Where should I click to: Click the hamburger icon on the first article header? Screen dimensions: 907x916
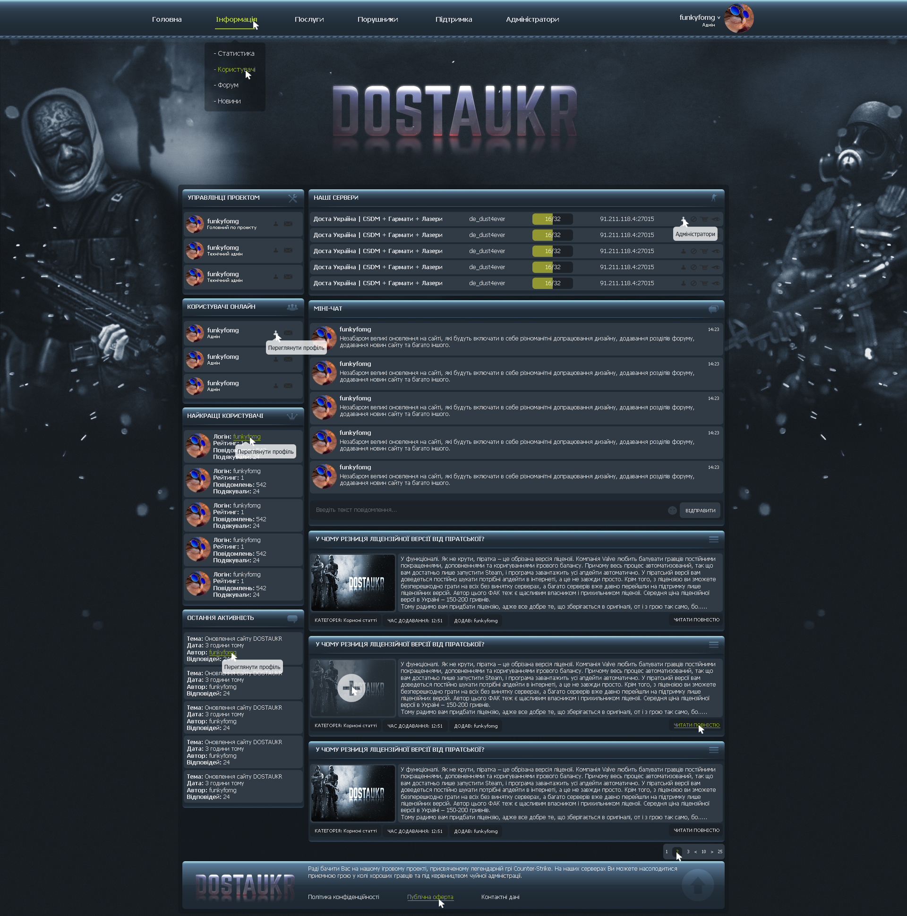pyautogui.click(x=713, y=540)
